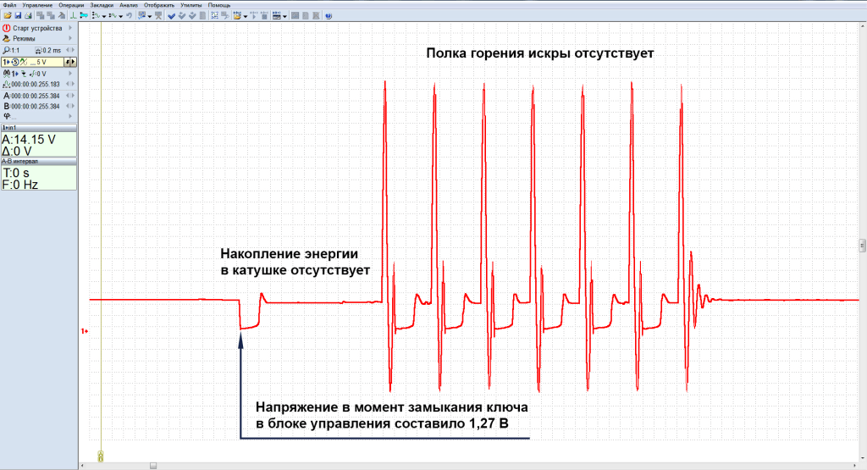Click the blue help question icon
Viewport: 867px width, 470px height.
click(329, 15)
